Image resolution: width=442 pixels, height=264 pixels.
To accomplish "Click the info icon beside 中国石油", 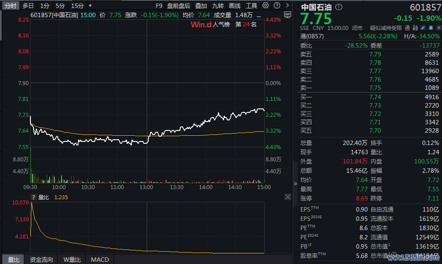I will coord(338,7).
